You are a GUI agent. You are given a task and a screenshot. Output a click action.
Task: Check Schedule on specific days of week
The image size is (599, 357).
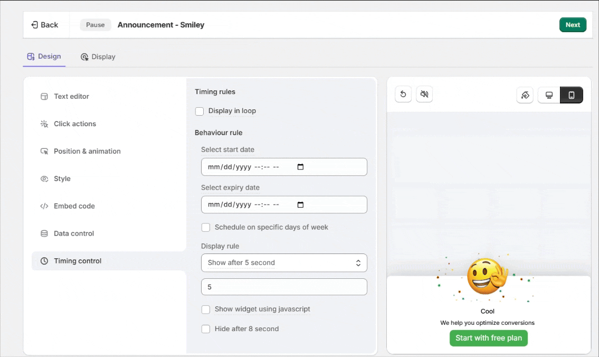206,228
